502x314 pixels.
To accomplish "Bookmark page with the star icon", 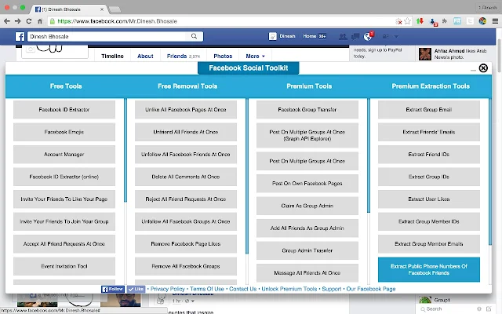I will click(x=407, y=21).
